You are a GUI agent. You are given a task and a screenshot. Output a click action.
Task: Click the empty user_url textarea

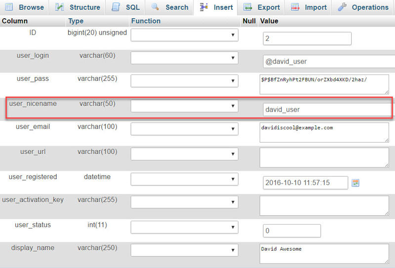[x=324, y=157]
